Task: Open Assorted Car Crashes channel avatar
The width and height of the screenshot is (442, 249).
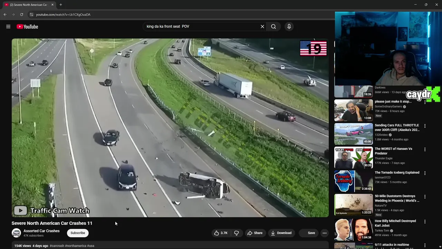Action: 16,233
